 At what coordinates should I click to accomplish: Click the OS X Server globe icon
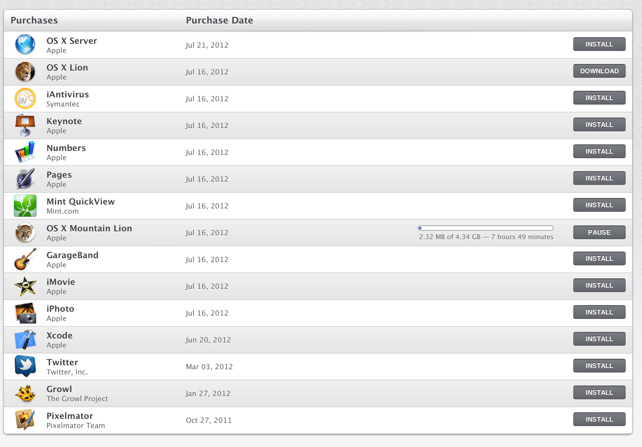tap(25, 45)
